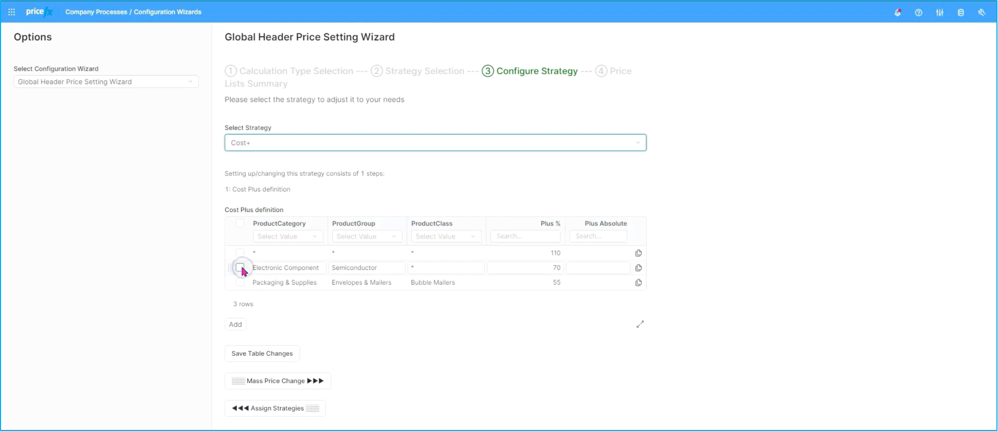This screenshot has height=431, width=998.
Task: Open ProductGroup Select Value filter
Action: click(x=367, y=237)
